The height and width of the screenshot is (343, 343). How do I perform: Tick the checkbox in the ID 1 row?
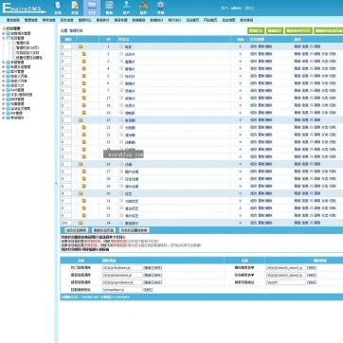tap(121, 46)
